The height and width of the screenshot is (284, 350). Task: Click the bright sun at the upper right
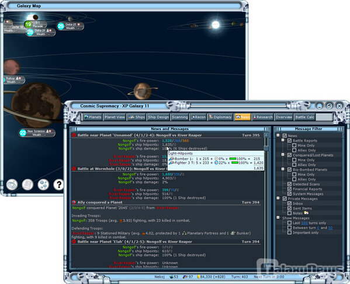click(216, 25)
